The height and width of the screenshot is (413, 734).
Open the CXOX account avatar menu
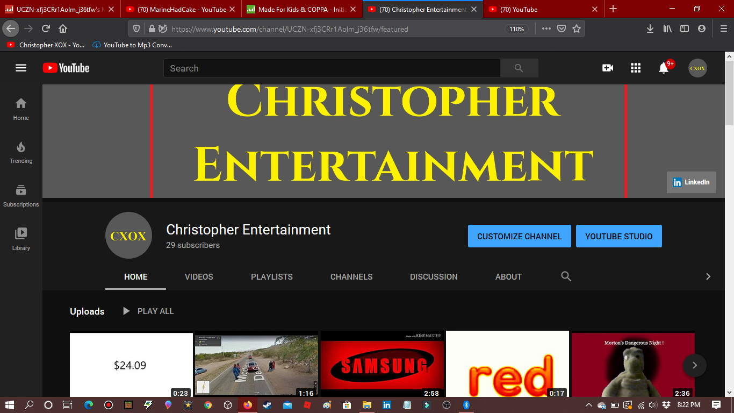(x=697, y=68)
